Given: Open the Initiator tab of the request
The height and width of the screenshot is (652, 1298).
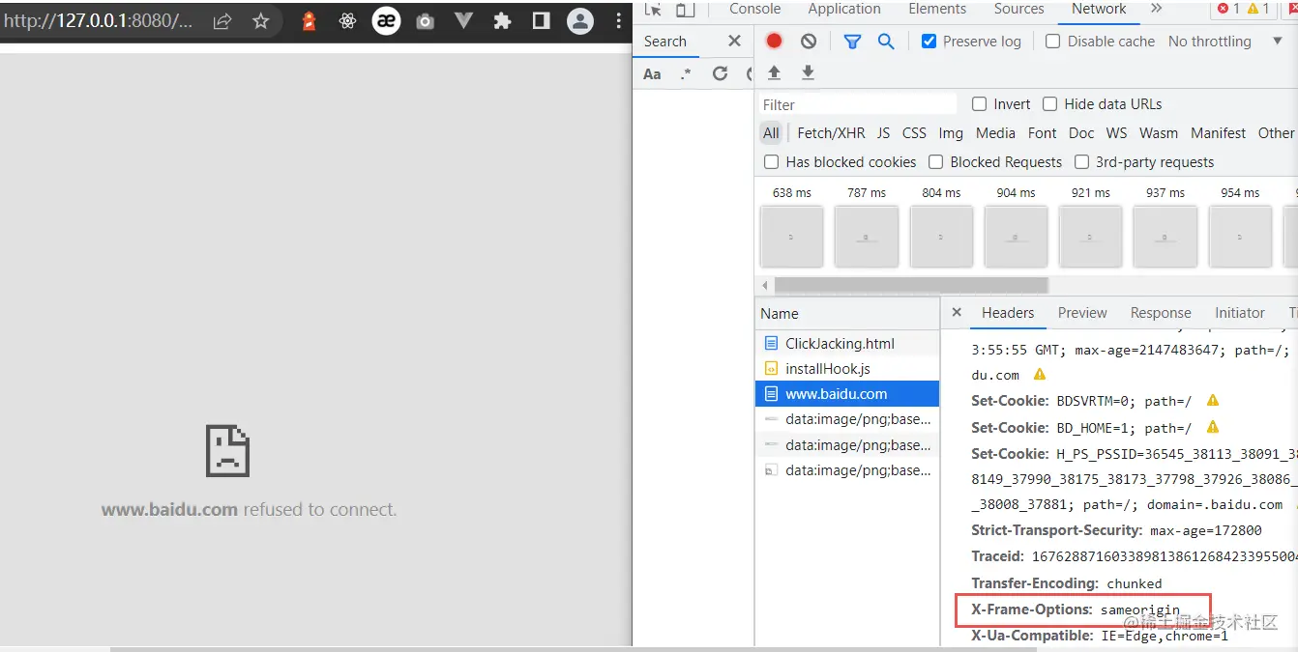Looking at the screenshot, I should (1240, 313).
